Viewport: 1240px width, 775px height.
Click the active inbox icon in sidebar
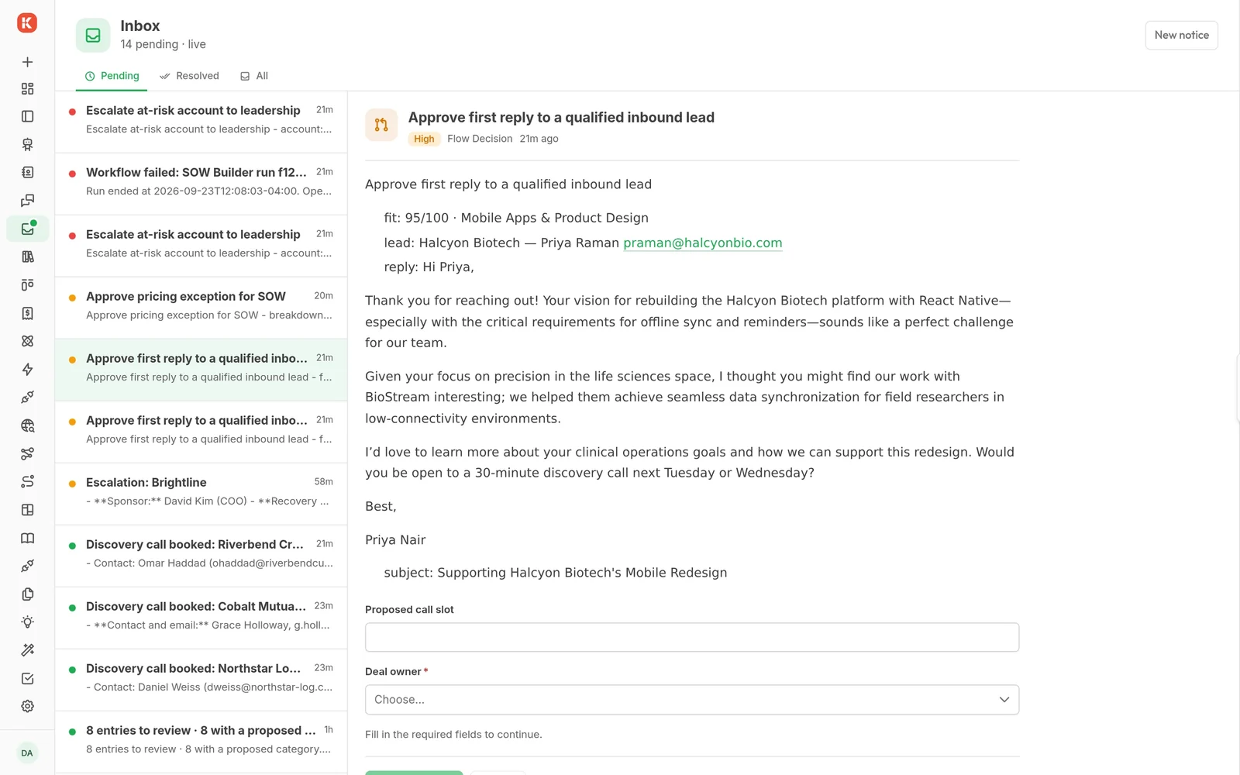[x=27, y=229]
